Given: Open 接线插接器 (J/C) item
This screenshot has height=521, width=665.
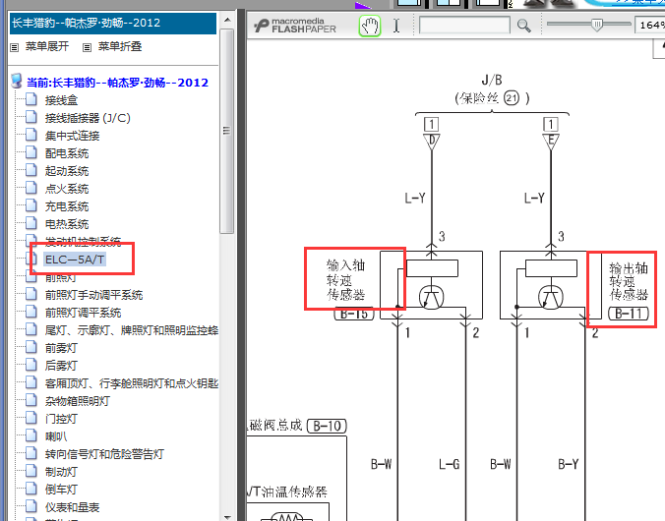Looking at the screenshot, I should (x=88, y=118).
